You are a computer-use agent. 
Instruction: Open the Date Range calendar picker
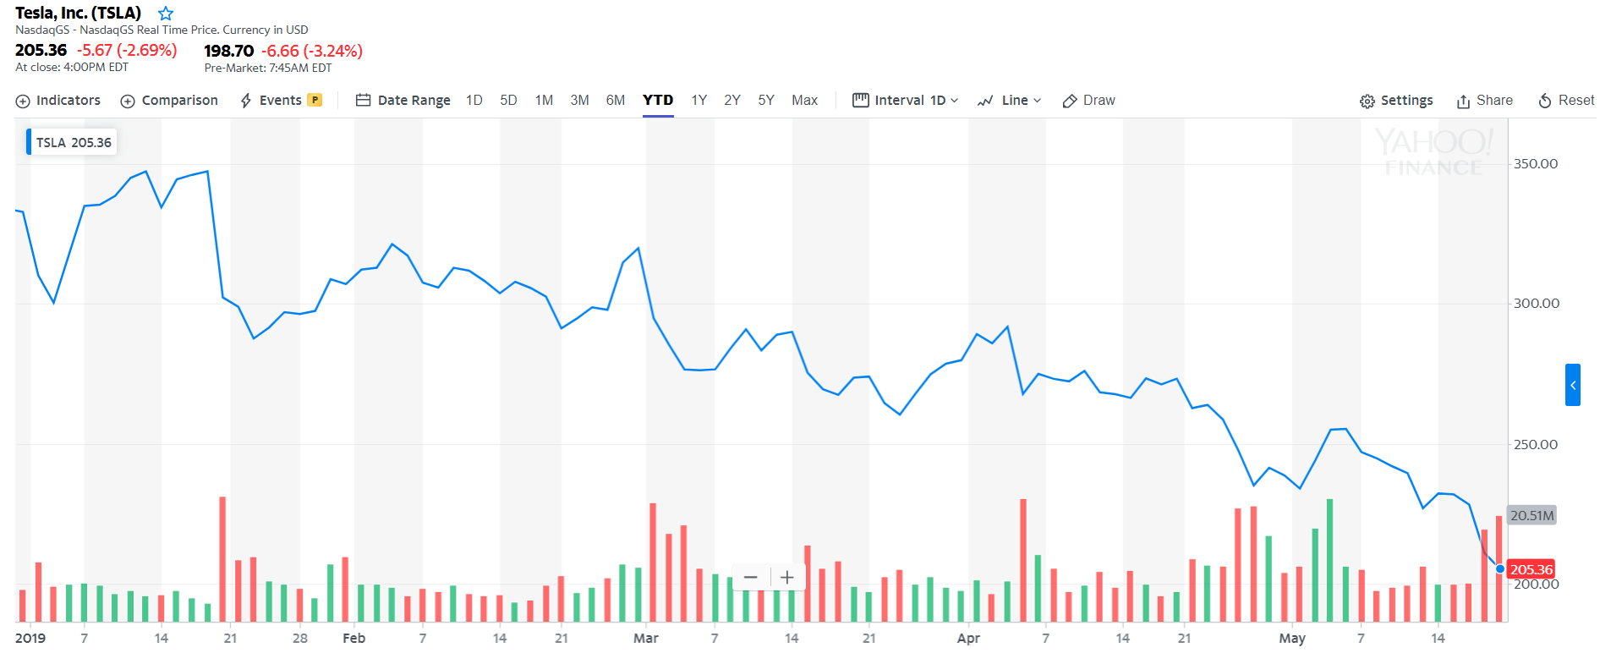tap(403, 100)
